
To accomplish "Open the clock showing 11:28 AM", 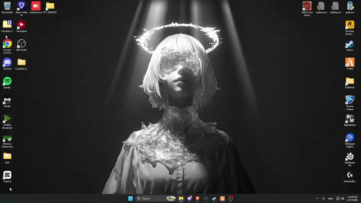I will (x=352, y=198).
